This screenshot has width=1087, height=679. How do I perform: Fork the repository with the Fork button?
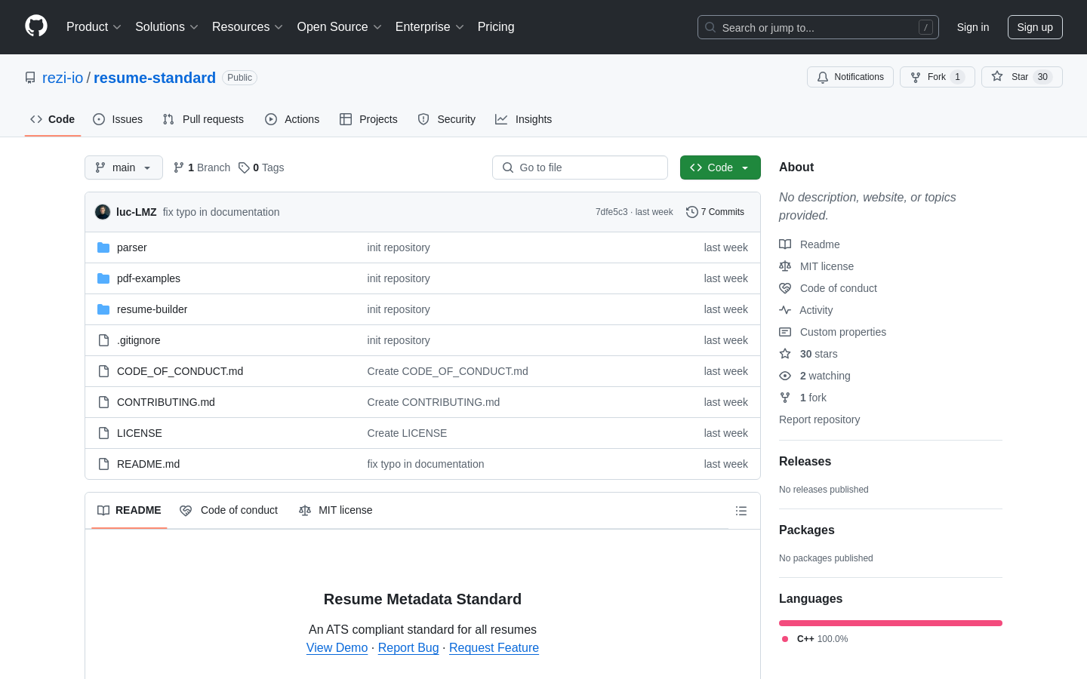pyautogui.click(x=938, y=77)
